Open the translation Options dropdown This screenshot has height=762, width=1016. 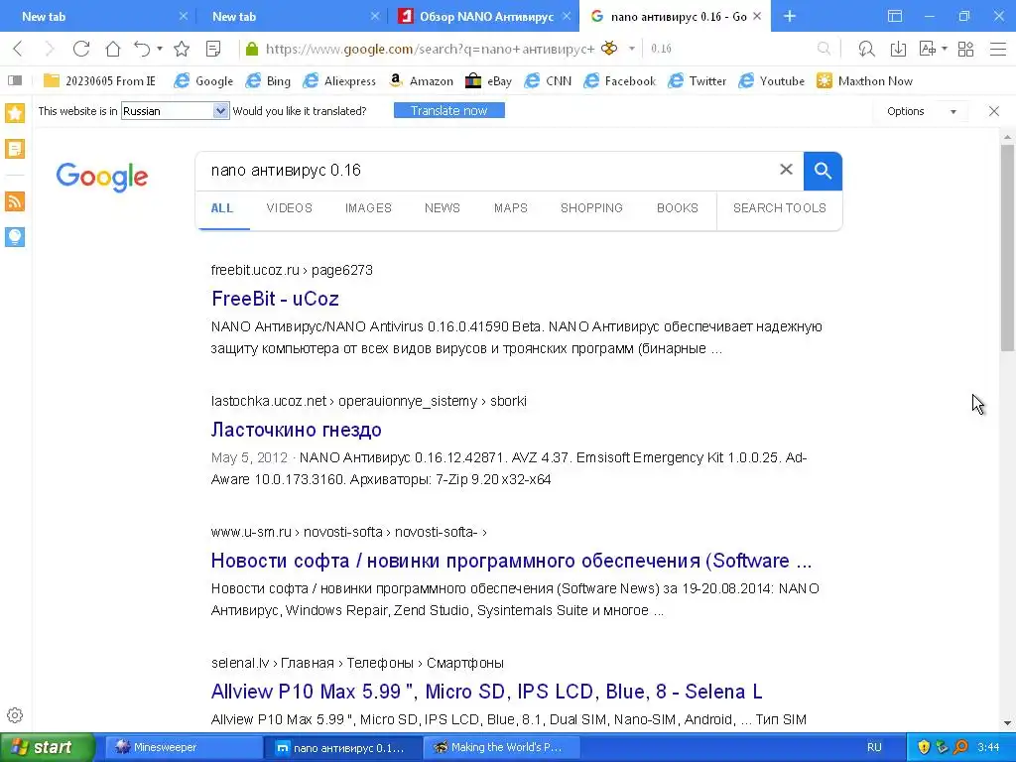pos(921,111)
